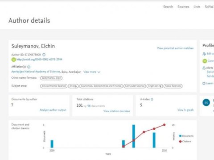Screen dimensions: 214x160
Task: Click View citation overview link
Action: pyautogui.click(x=117, y=111)
